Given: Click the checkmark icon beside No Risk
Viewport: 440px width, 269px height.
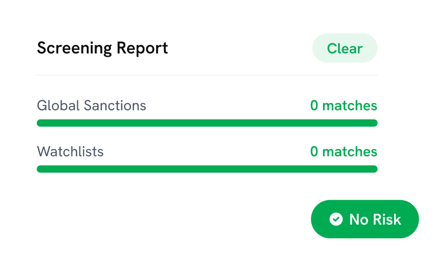Looking at the screenshot, I should (x=336, y=219).
